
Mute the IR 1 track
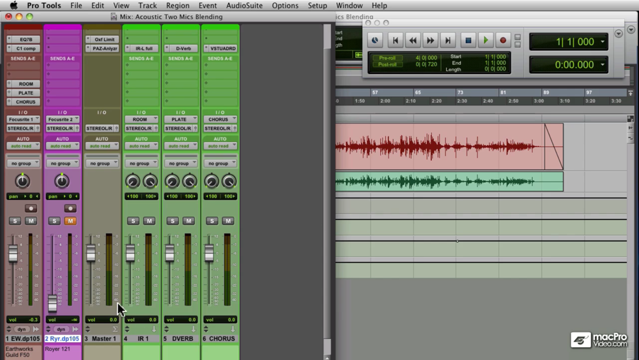(x=149, y=221)
